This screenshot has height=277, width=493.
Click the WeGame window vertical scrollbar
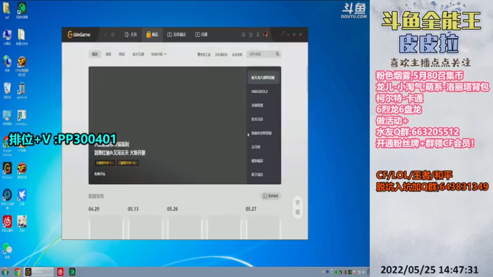[306, 79]
